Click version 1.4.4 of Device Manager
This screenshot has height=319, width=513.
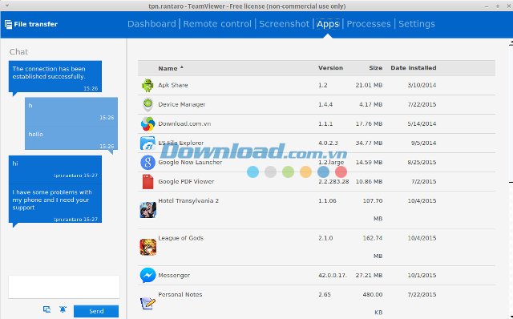325,104
